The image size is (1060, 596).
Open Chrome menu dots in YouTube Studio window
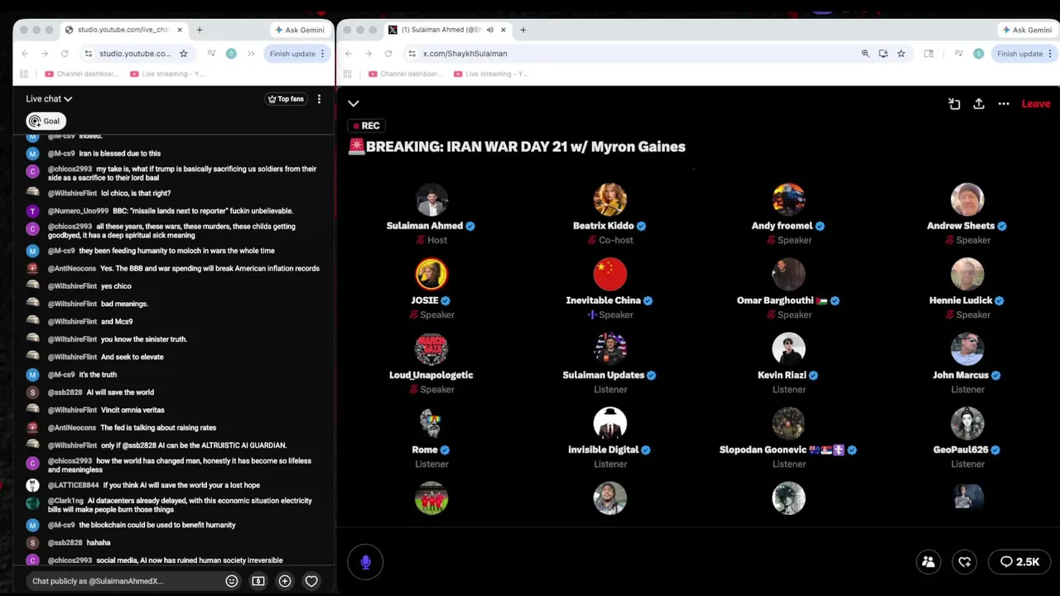point(323,54)
